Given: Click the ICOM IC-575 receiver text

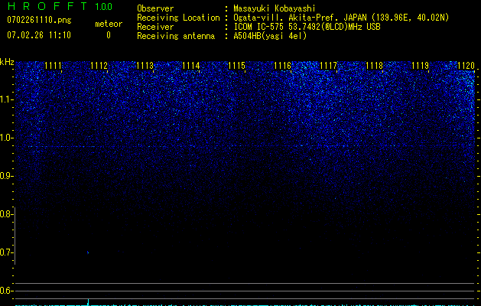Looking at the screenshot, I should click(307, 27).
